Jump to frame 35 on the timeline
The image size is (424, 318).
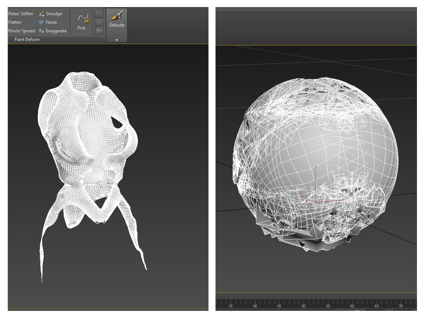pos(230,306)
